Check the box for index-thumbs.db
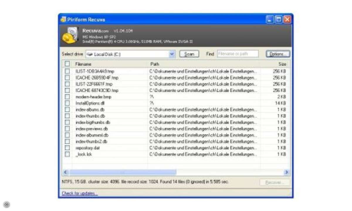The height and width of the screenshot is (211, 352). pos(67,116)
